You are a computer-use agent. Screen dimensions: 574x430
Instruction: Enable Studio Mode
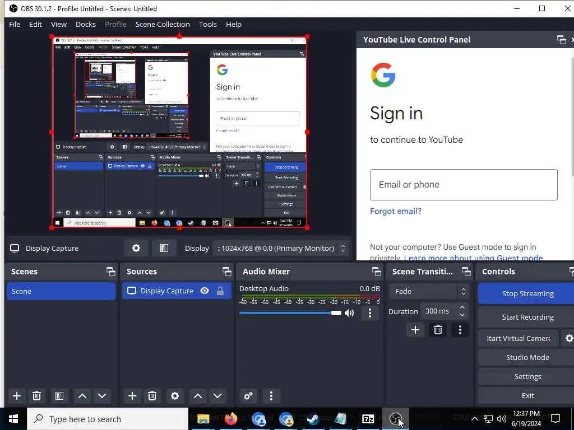(527, 357)
